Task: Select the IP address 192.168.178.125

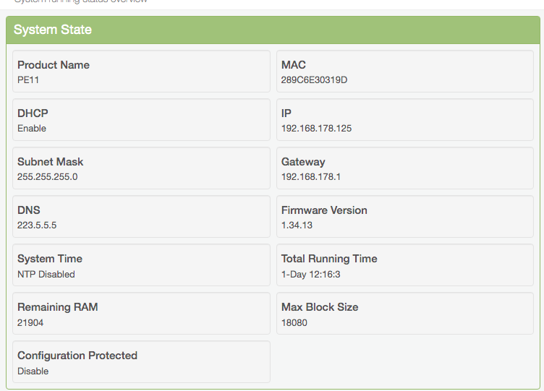Action: coord(316,129)
